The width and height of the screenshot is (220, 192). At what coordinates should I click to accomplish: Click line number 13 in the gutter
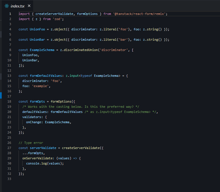click(9, 76)
